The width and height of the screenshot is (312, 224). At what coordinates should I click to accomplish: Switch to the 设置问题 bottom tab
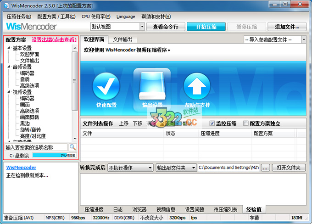point(195,209)
